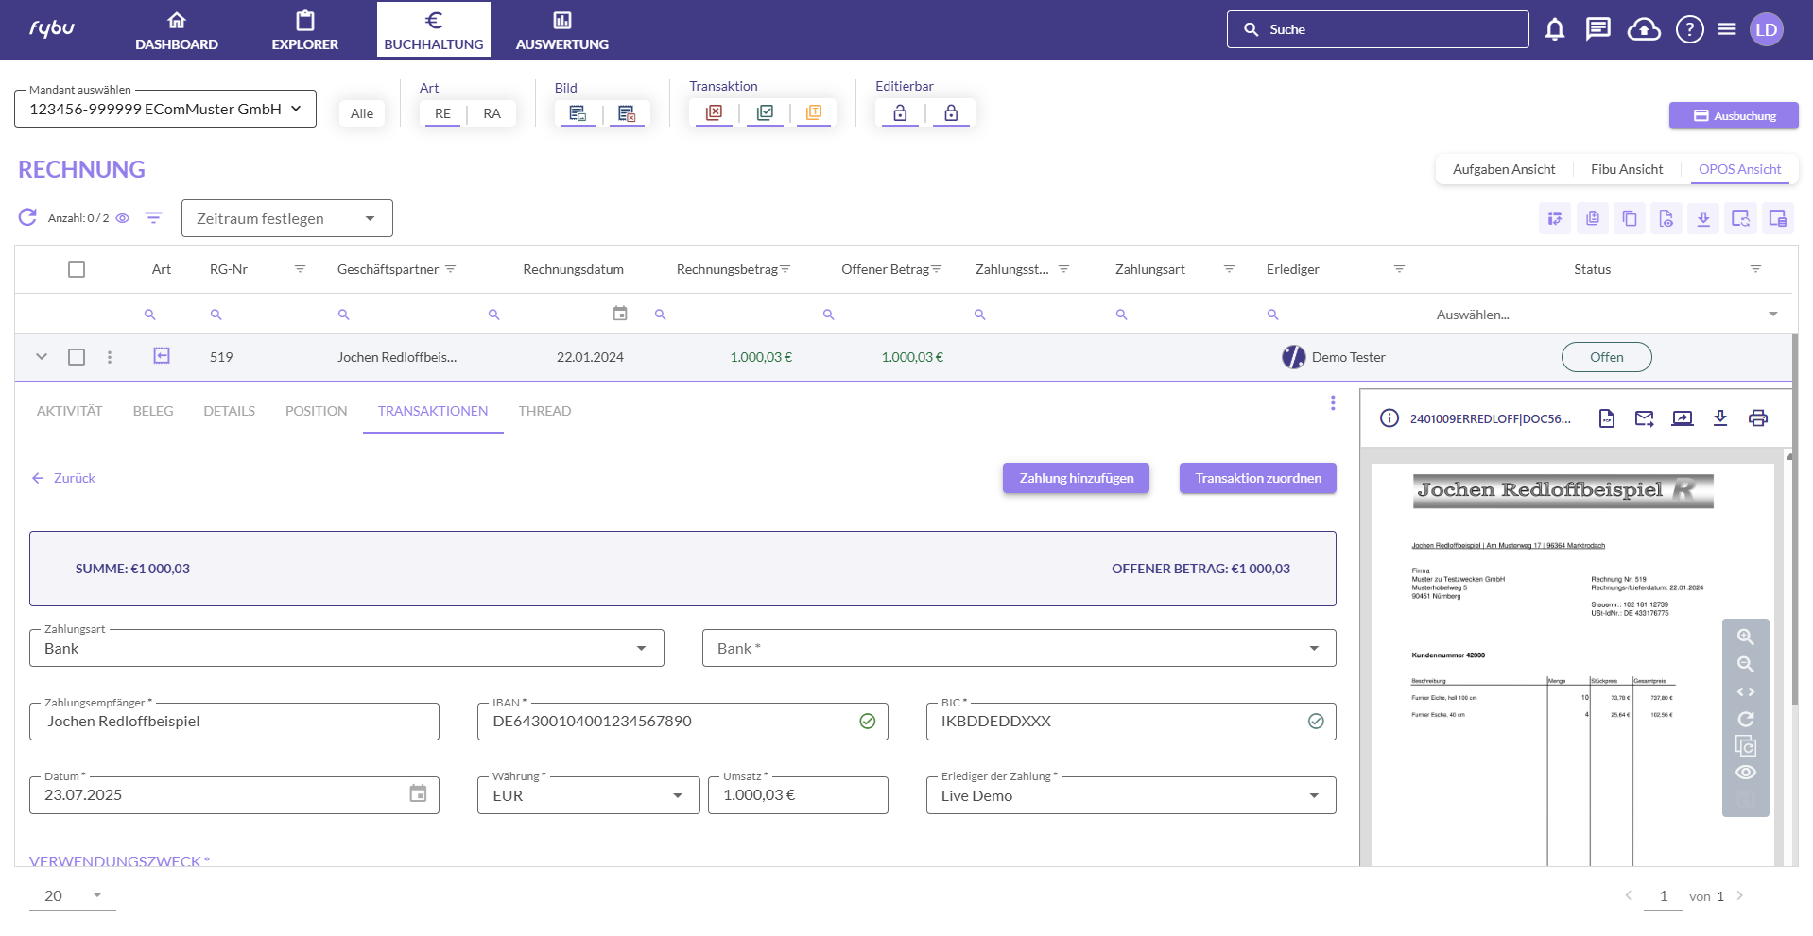
Task: Print the document in preview panel
Action: 1757,418
